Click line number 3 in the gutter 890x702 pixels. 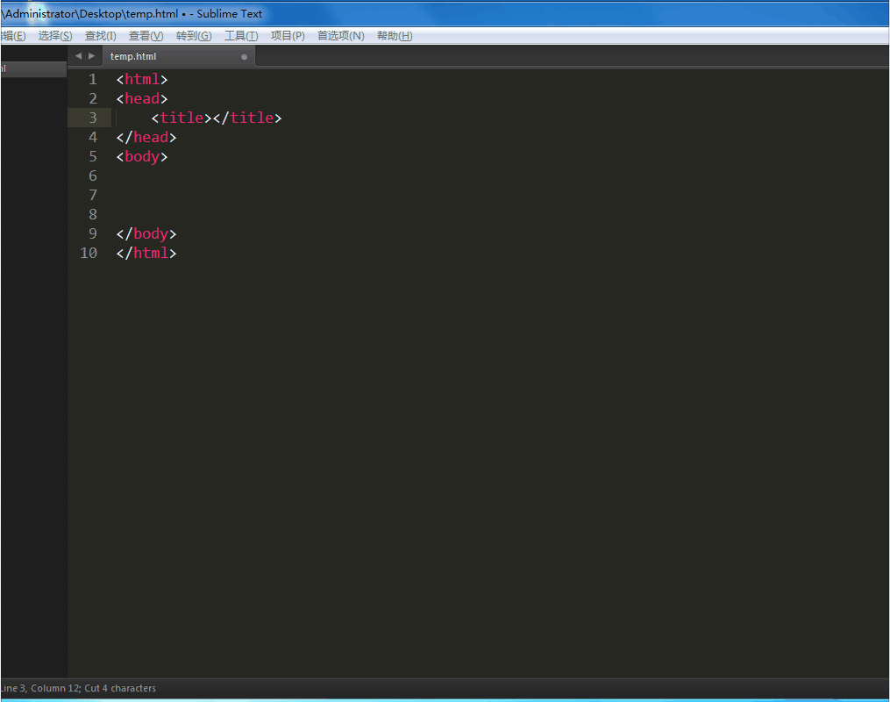tap(93, 118)
